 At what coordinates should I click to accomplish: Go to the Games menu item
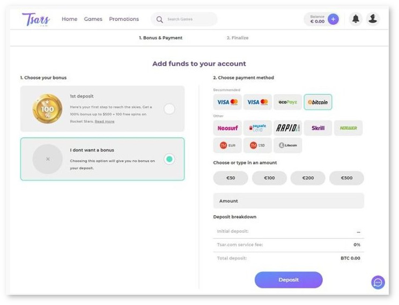[93, 19]
